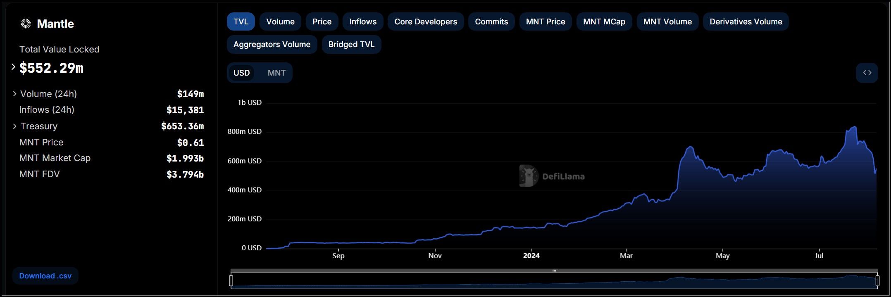Toggle the TVL chart series
891x297 pixels.
[241, 22]
